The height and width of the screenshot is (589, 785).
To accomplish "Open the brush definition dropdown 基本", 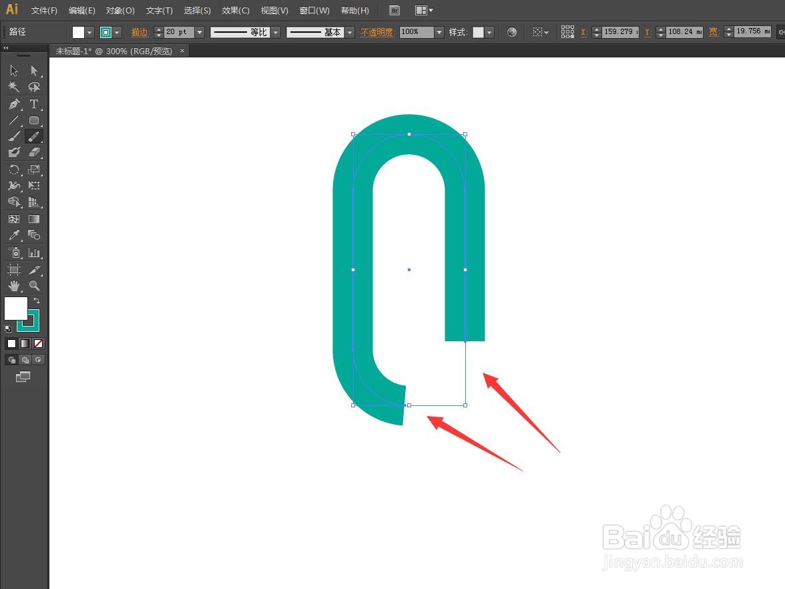I will 350,33.
